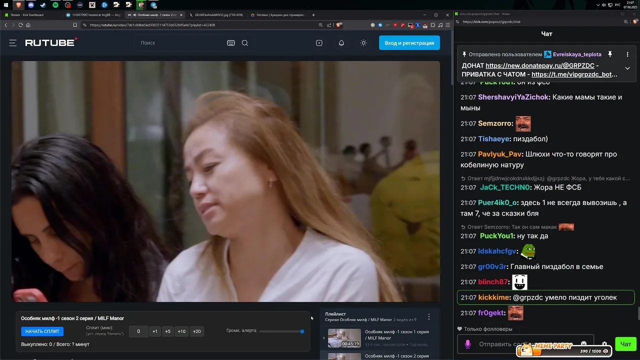Expand the pinned chat message
Screen dimensions: 640x360
(627, 68)
